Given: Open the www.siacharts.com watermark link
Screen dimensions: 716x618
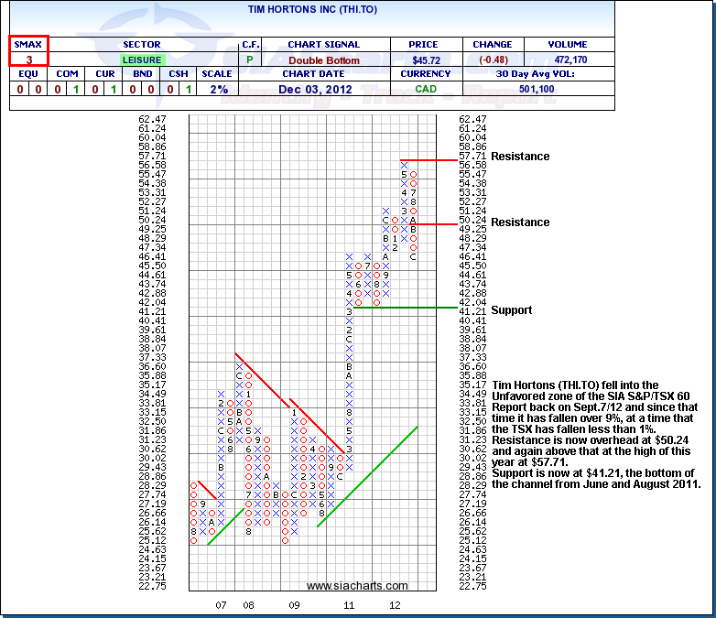Looking at the screenshot, I should (357, 586).
